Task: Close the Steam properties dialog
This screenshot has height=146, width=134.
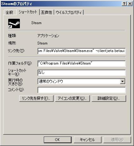Action: pyautogui.click(x=130, y=4)
